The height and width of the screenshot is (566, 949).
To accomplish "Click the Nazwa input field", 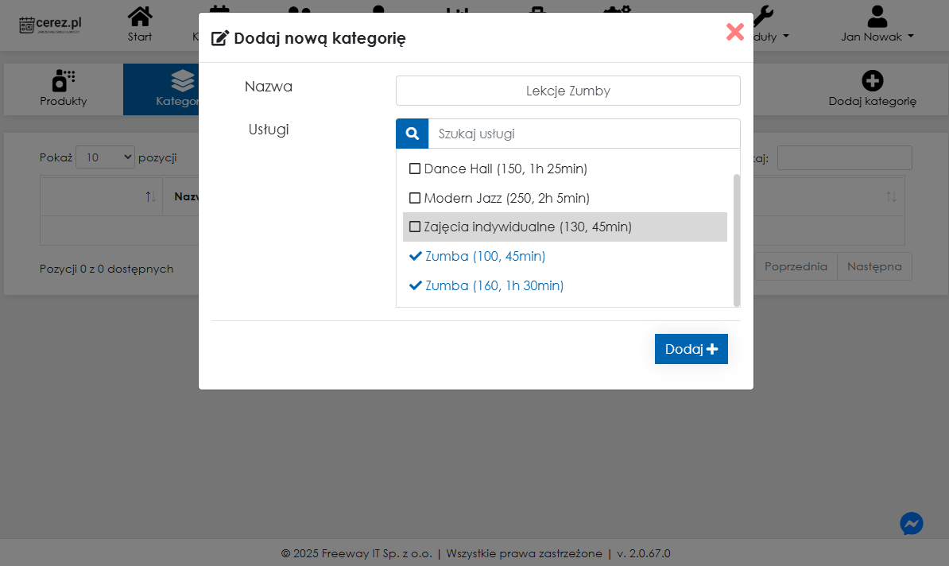I will point(567,91).
